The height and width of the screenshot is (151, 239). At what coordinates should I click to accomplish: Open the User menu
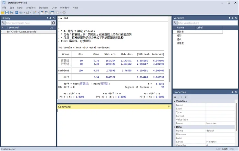tap(54, 8)
